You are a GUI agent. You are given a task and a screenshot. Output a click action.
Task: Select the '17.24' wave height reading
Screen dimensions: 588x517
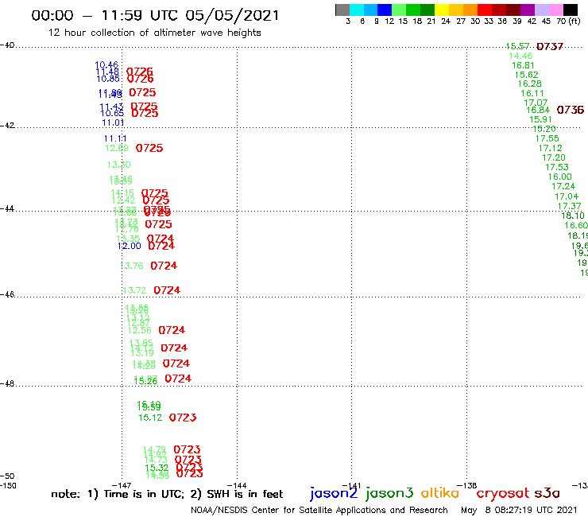[563, 186]
